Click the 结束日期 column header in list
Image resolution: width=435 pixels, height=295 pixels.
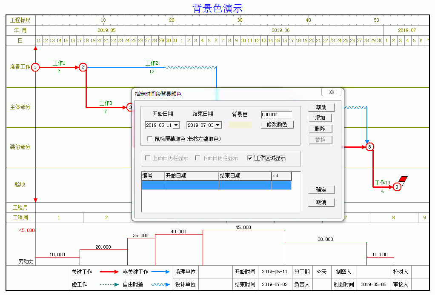[x=246, y=176]
